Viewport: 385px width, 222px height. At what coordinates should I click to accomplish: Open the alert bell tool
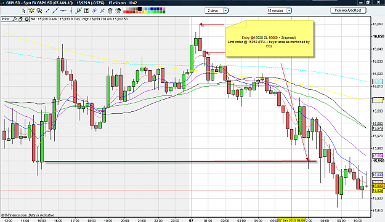pyautogui.click(x=31, y=10)
